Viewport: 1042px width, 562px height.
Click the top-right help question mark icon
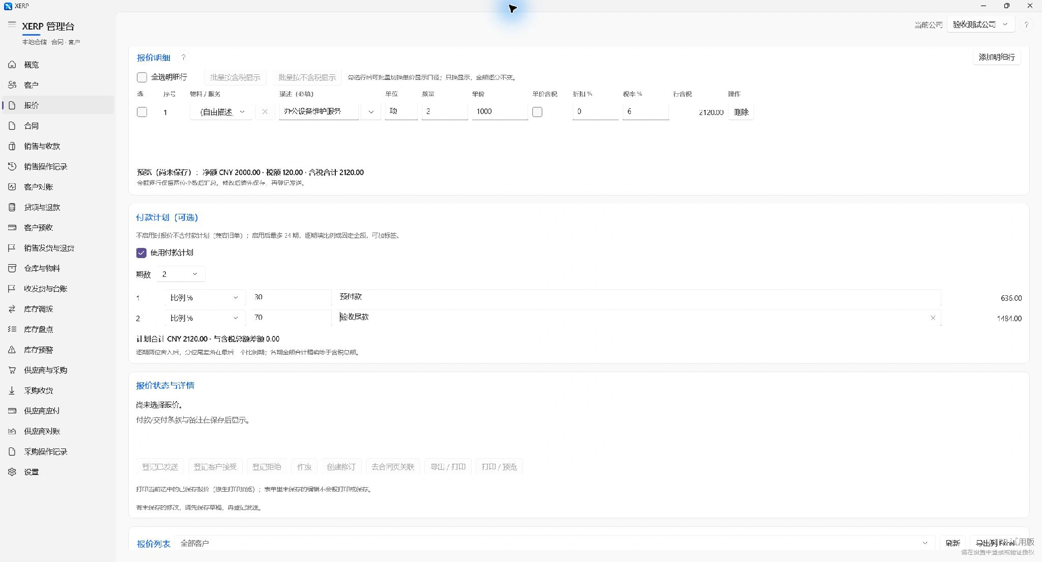[1026, 24]
